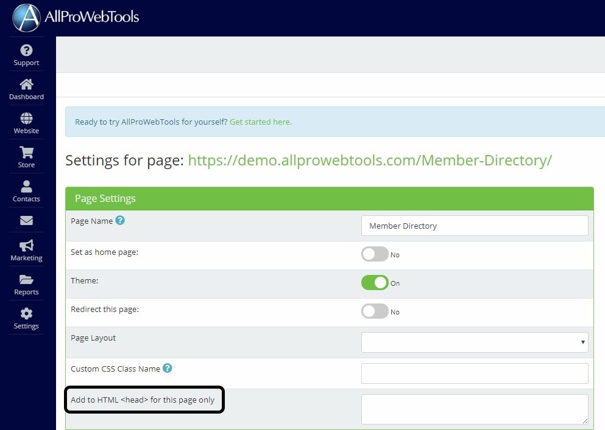Open Settings via the gear icon

click(26, 313)
